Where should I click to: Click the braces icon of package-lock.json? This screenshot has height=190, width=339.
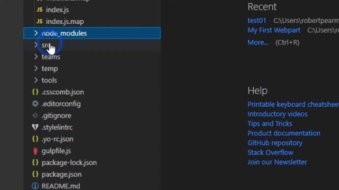[35, 163]
